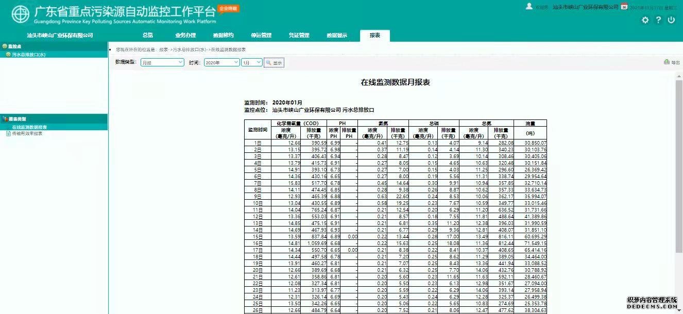Switch to the 总览 tab

[x=148, y=36]
